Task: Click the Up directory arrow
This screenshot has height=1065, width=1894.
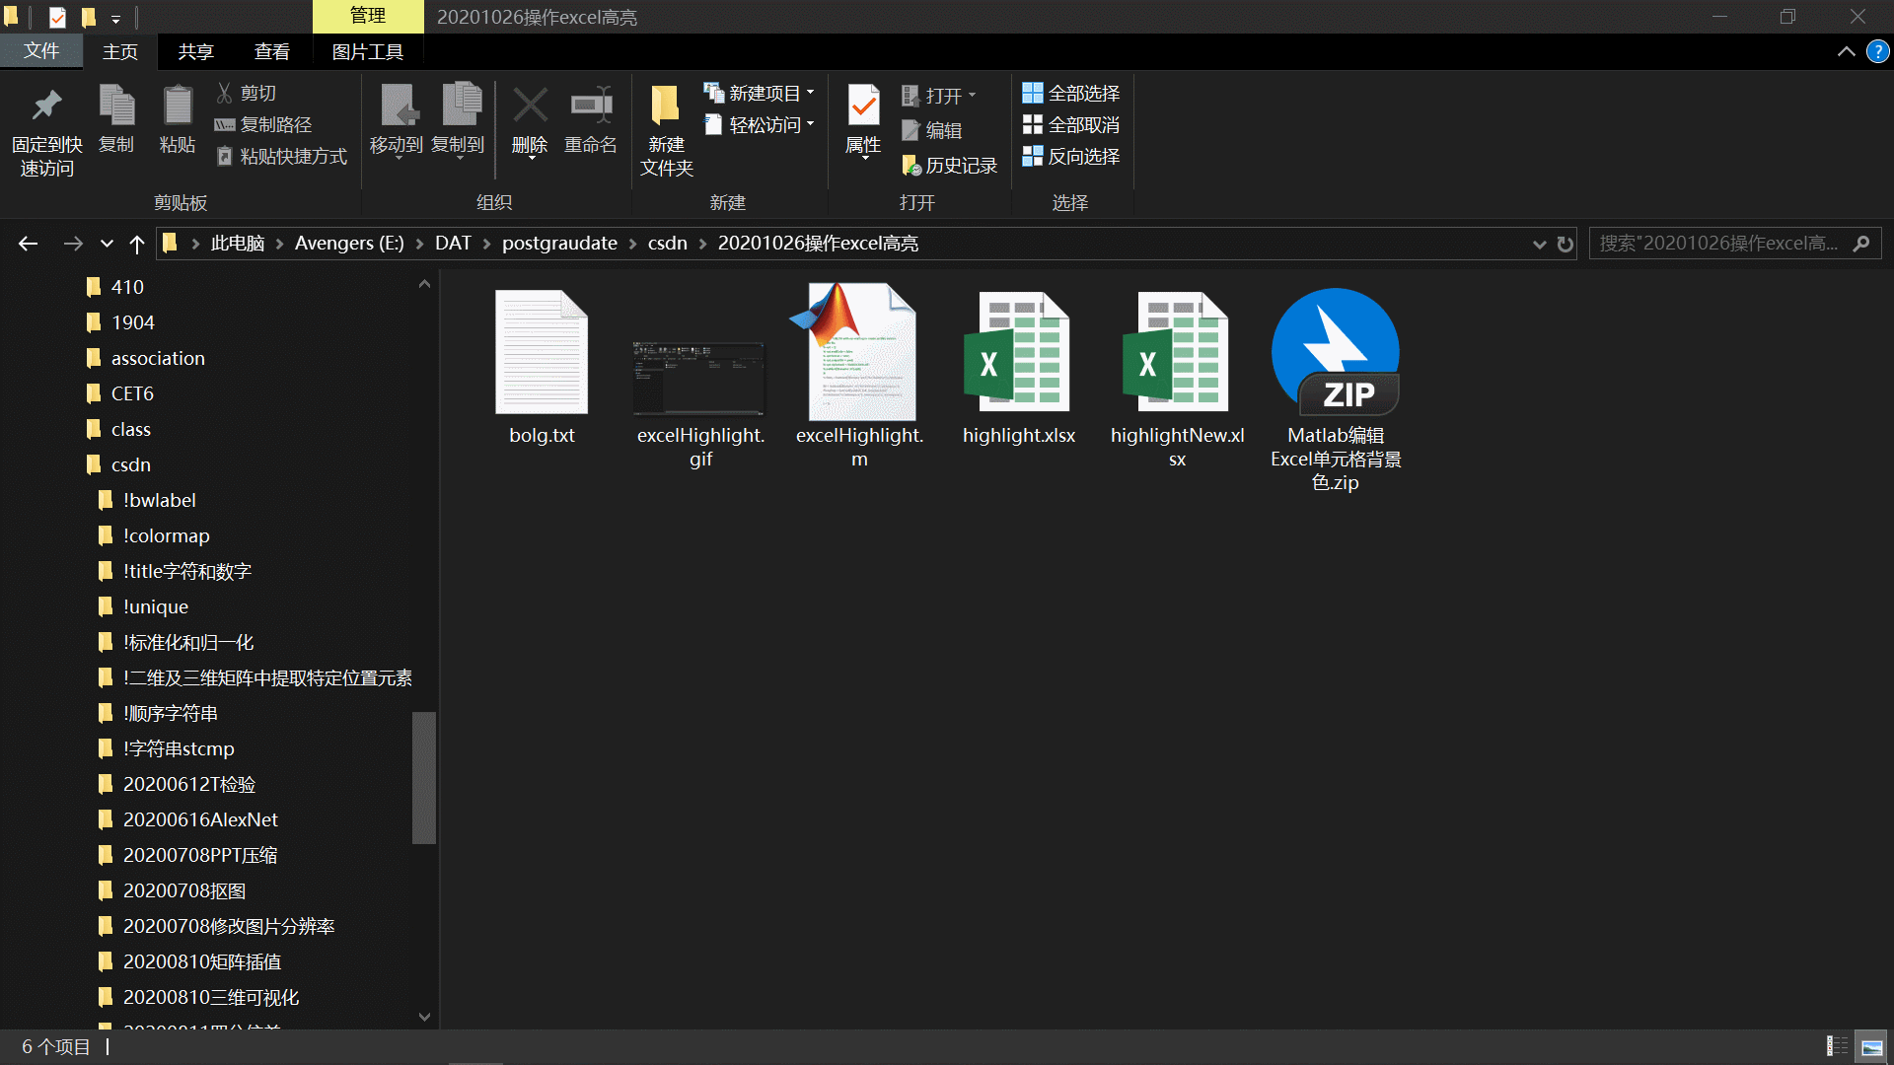Action: click(137, 244)
